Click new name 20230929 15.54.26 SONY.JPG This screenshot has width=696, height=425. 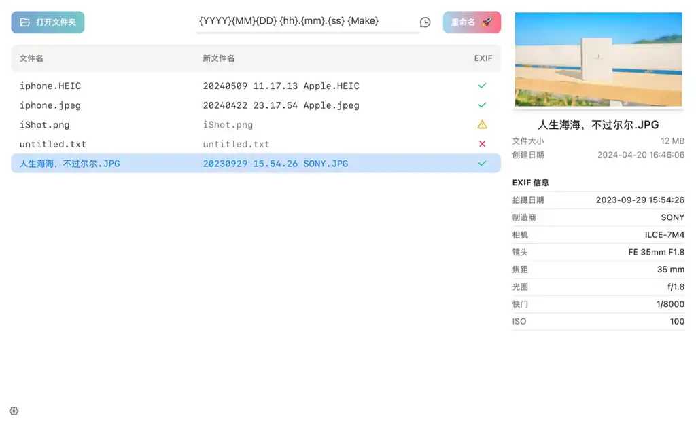coord(275,164)
